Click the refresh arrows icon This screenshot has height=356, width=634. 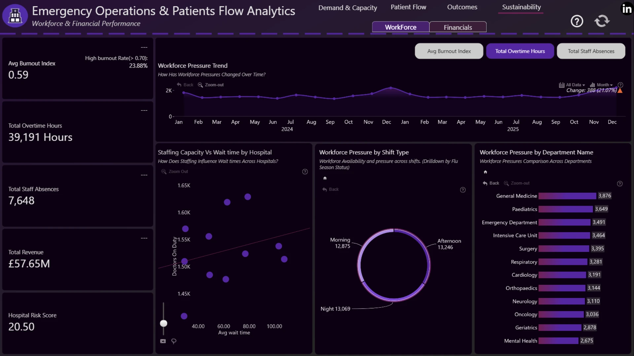pyautogui.click(x=602, y=21)
